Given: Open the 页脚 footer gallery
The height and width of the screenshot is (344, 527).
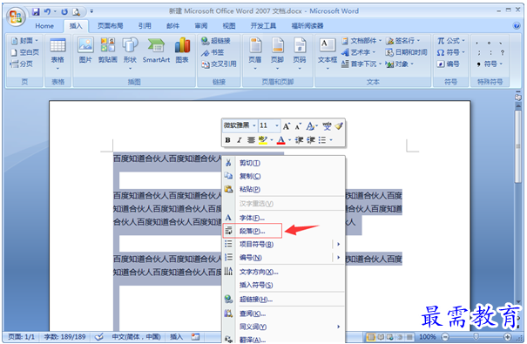Looking at the screenshot, I should pos(277,53).
